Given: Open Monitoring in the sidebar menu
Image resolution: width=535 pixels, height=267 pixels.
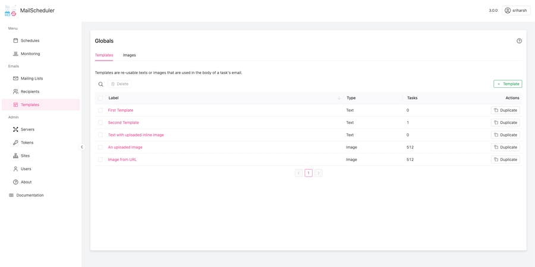Looking at the screenshot, I should pyautogui.click(x=40, y=54).
